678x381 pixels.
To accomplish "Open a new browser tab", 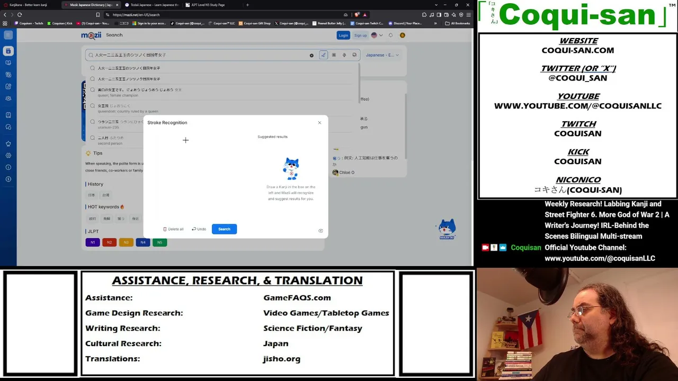I will (x=247, y=5).
